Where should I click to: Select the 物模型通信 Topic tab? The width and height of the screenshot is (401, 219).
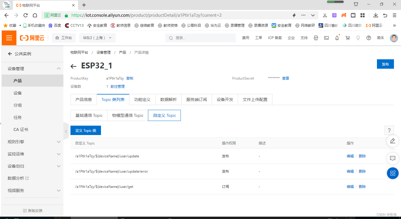[128, 115]
